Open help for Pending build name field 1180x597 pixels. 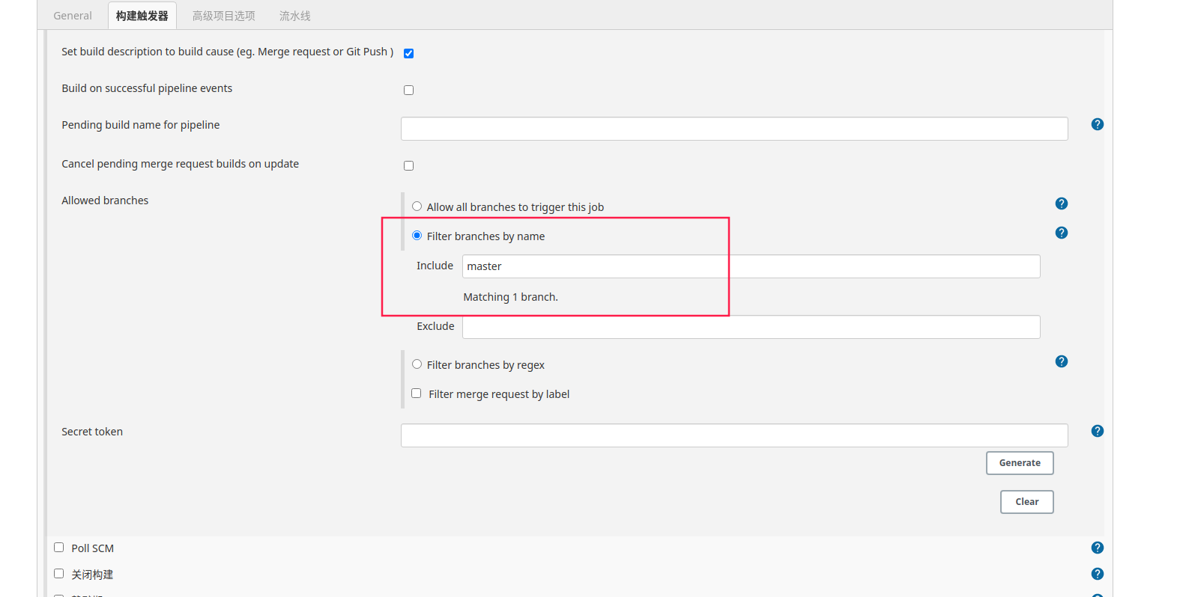(1097, 124)
